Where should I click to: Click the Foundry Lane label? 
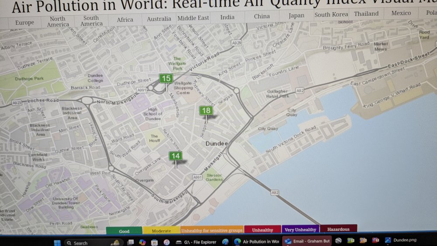284,72
